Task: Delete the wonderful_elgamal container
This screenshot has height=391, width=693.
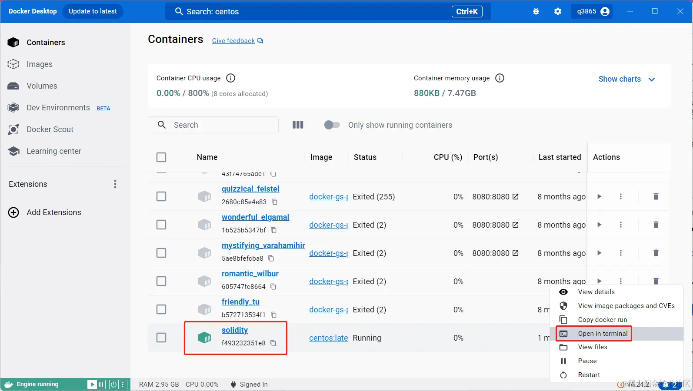Action: pyautogui.click(x=656, y=225)
